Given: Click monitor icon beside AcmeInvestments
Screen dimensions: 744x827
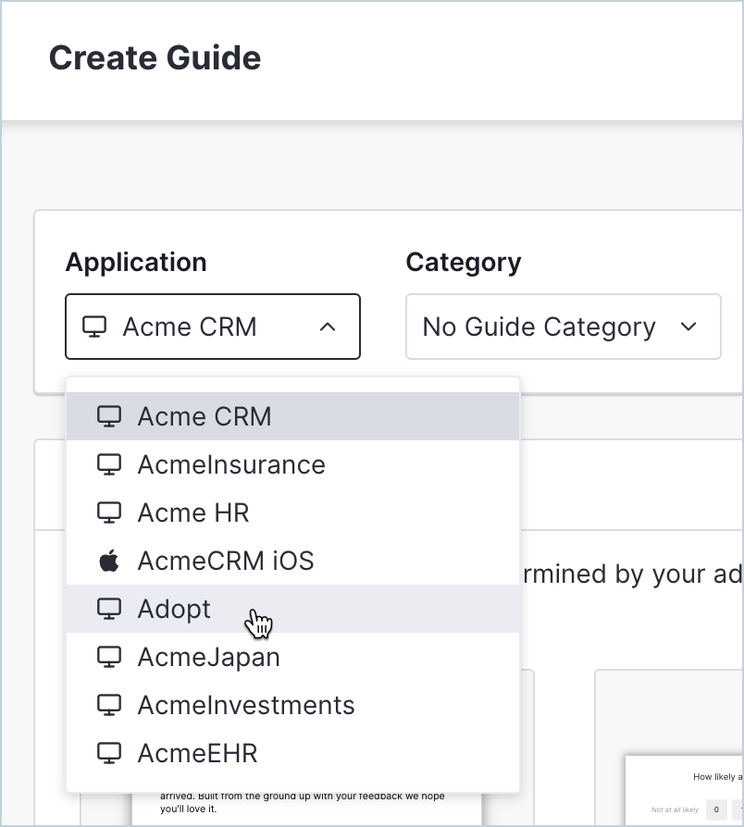Looking at the screenshot, I should [109, 705].
